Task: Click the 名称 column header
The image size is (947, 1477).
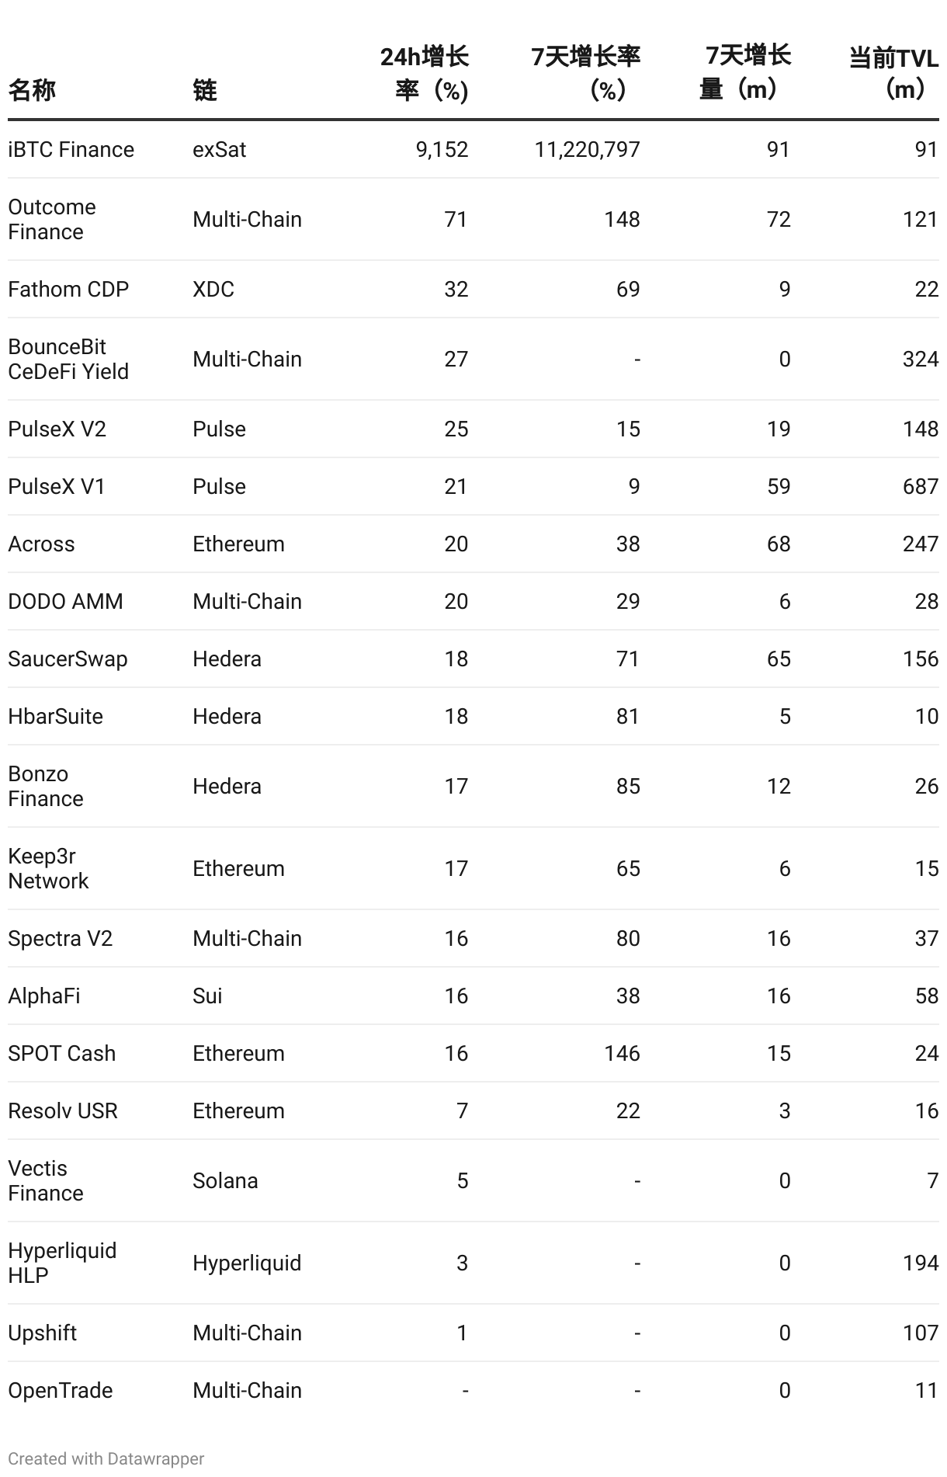Action: [x=32, y=90]
